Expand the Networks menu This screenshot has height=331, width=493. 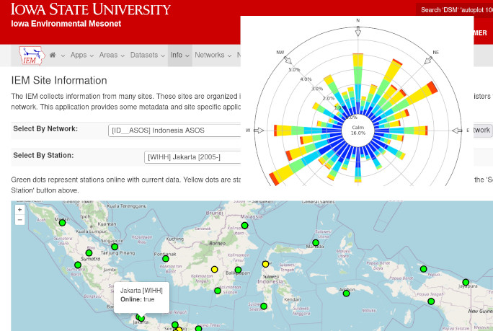click(213, 56)
